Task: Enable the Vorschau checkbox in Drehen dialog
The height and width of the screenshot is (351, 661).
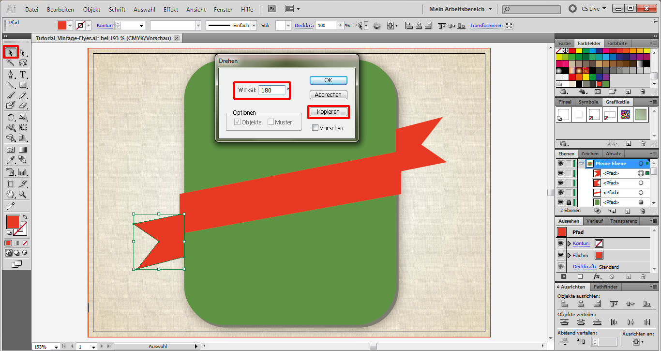Action: pyautogui.click(x=315, y=128)
